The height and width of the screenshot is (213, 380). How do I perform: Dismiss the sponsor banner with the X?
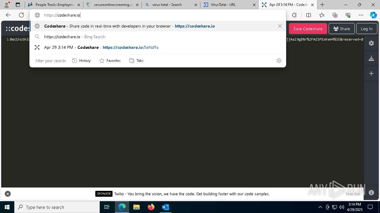click(x=8, y=194)
